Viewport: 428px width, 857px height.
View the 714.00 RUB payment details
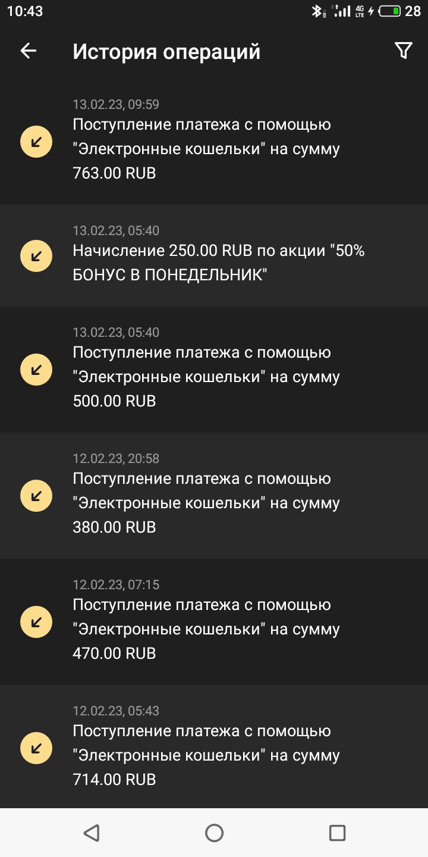(214, 747)
